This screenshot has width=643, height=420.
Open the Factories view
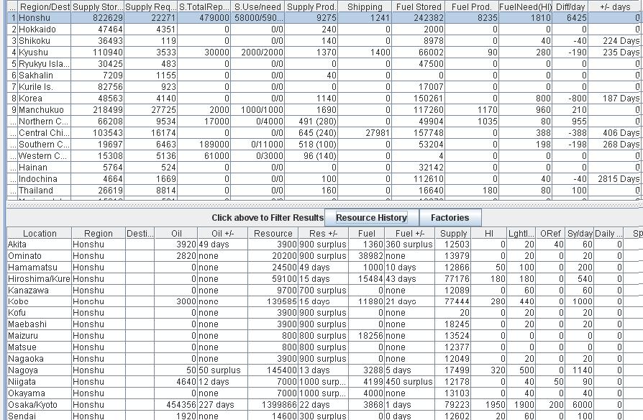450,217
